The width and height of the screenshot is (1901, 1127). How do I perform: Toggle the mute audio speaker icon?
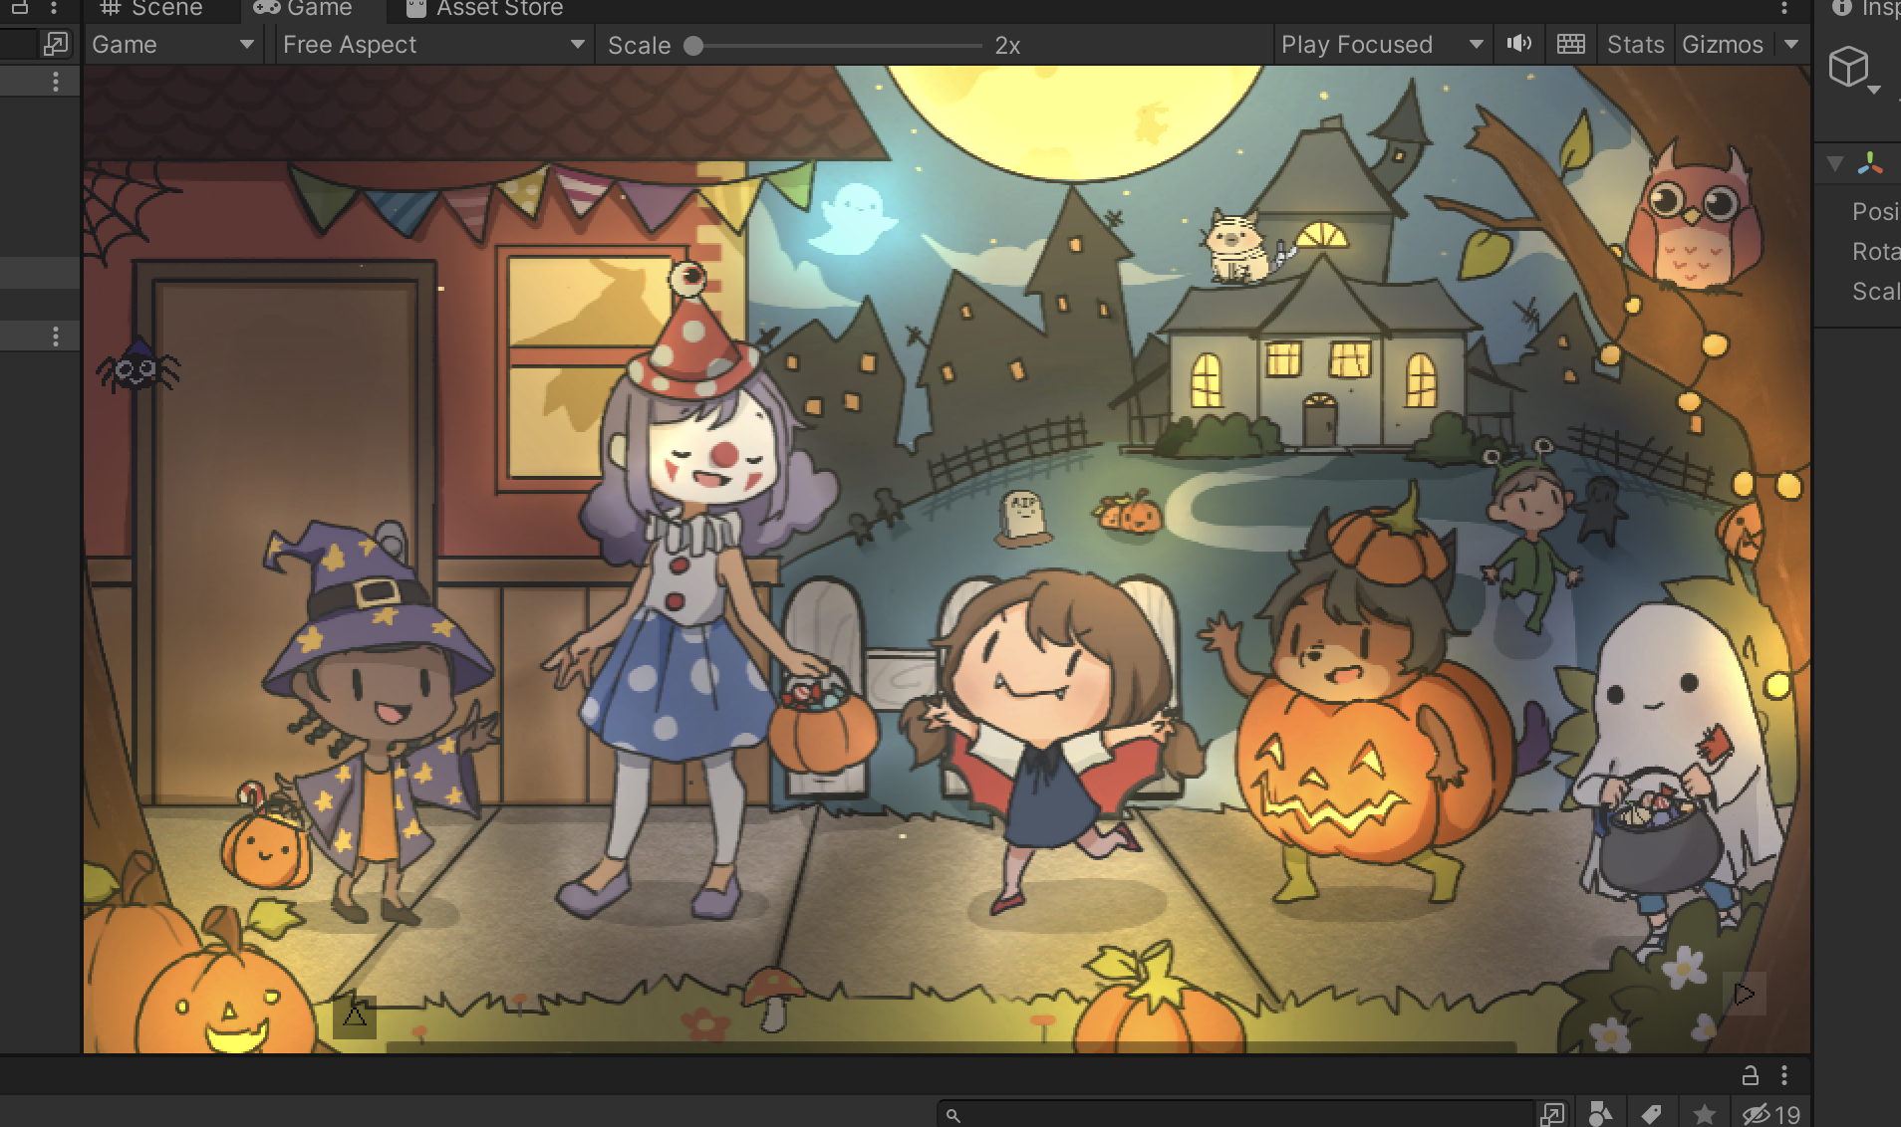[x=1519, y=44]
